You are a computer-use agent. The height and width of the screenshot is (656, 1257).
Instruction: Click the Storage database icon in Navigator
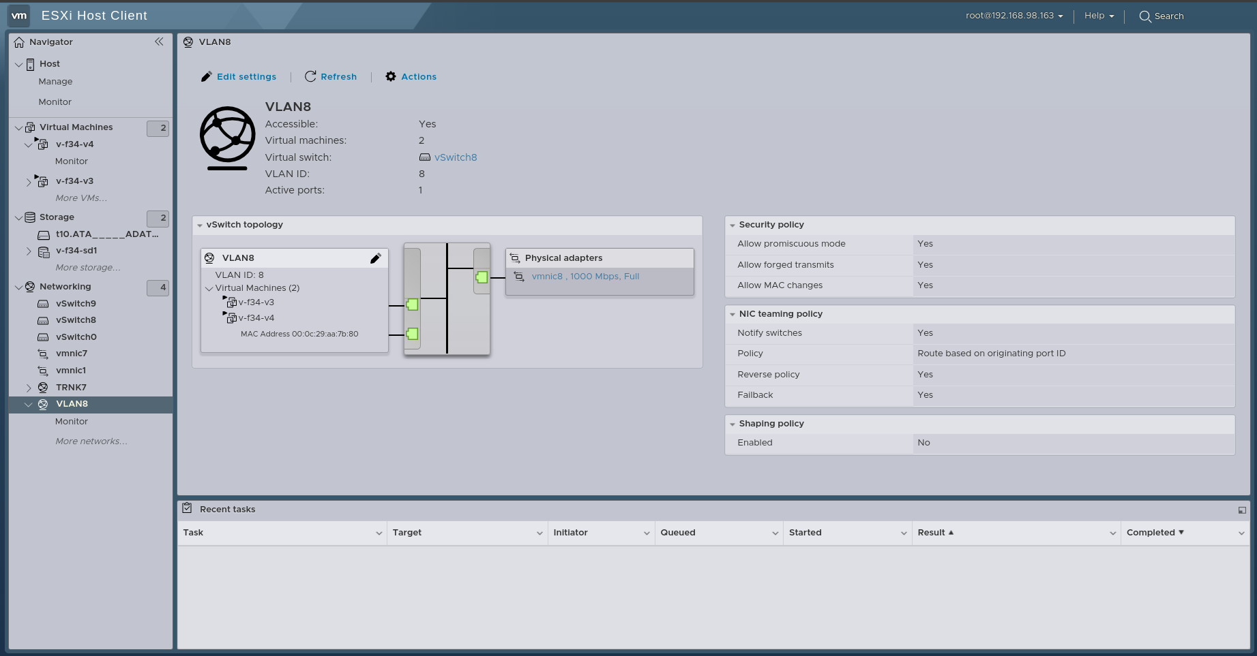(30, 217)
